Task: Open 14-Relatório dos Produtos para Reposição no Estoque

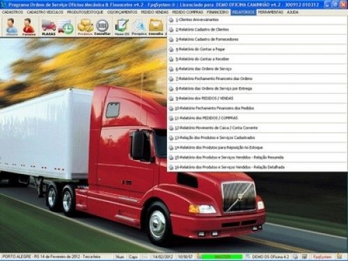Action: 257,148
